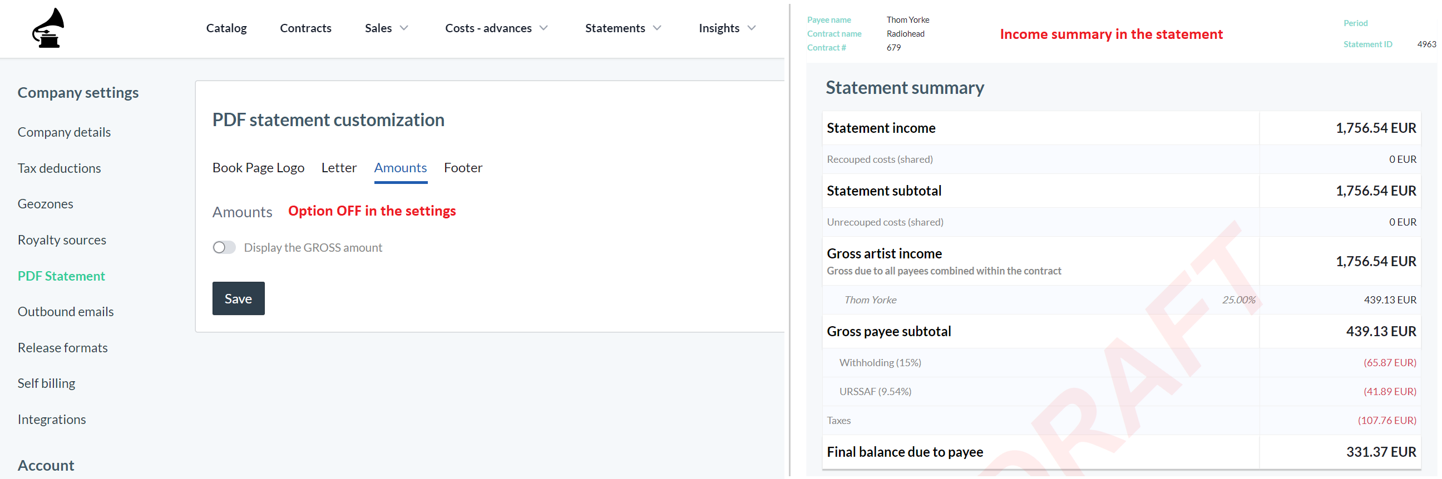Open Integrations settings
This screenshot has height=479, width=1442.
pyautogui.click(x=52, y=419)
